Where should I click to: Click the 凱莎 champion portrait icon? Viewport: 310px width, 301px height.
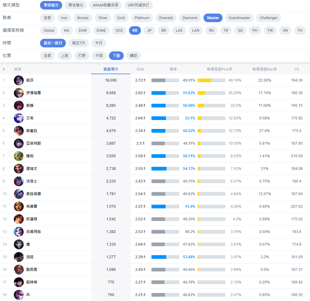(x=19, y=80)
